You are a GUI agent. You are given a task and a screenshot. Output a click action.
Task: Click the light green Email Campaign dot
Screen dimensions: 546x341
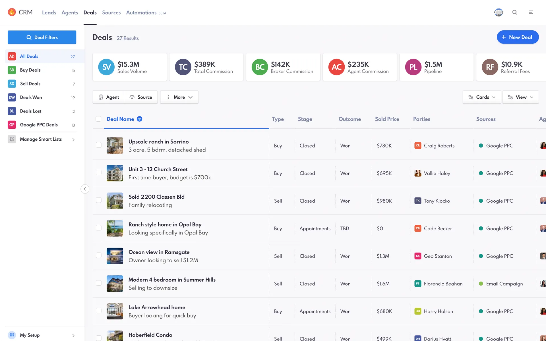click(481, 284)
